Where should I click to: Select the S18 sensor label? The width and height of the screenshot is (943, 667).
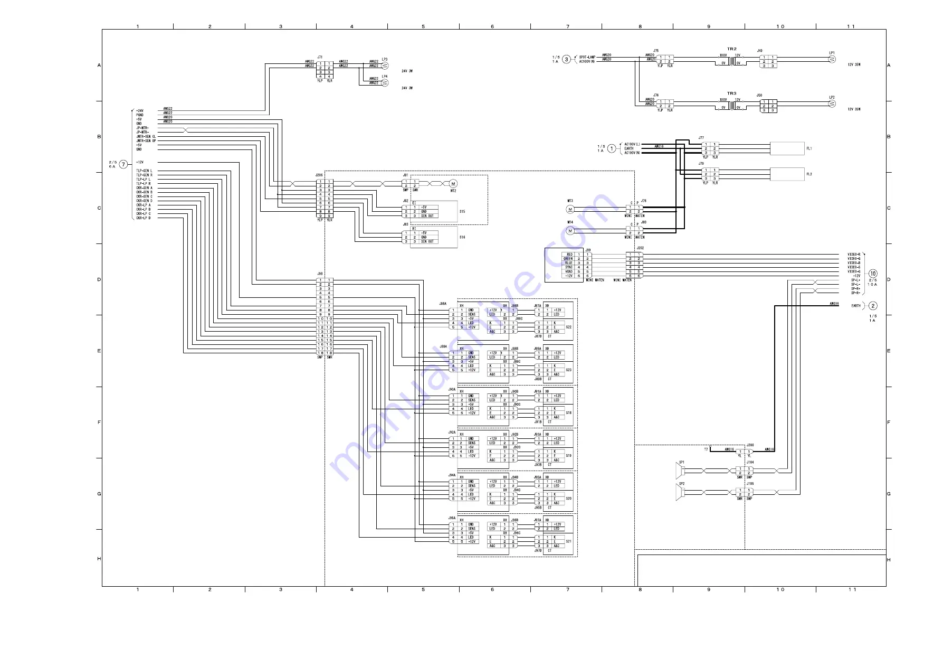tap(569, 413)
